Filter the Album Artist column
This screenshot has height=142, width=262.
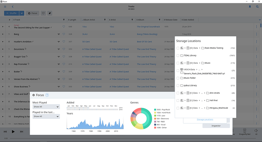pos(105,20)
